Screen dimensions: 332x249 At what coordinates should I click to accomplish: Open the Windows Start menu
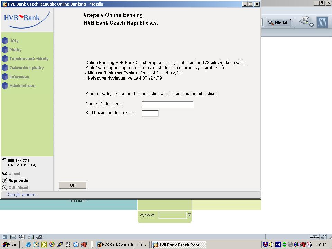coord(10,245)
